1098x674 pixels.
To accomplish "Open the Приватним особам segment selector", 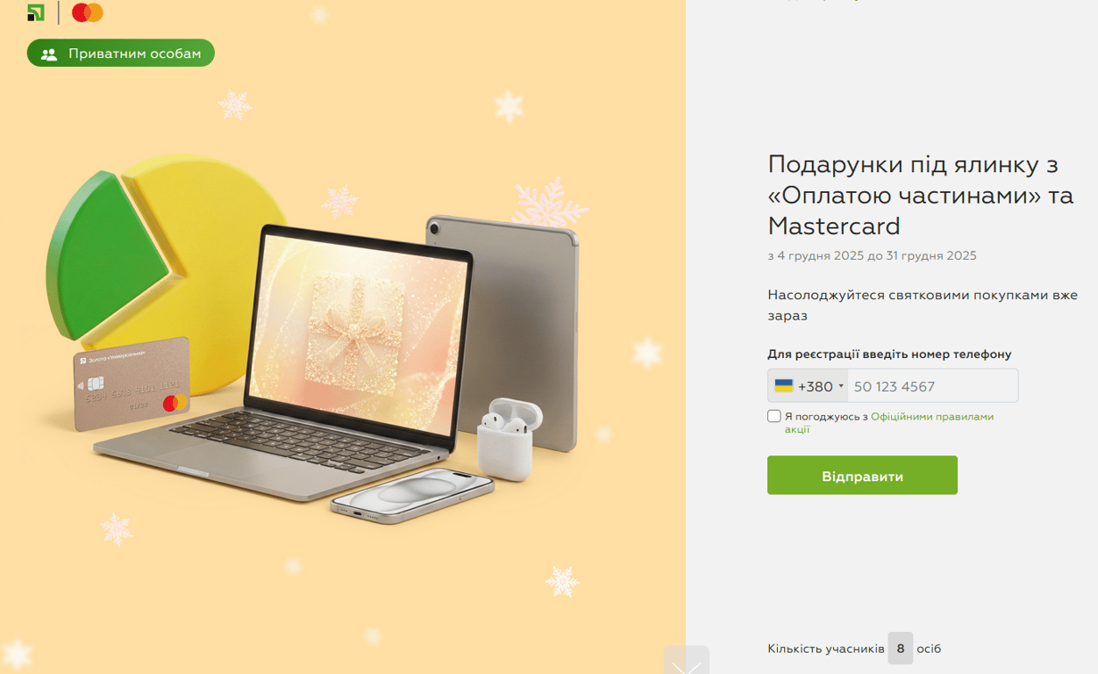I will [121, 54].
